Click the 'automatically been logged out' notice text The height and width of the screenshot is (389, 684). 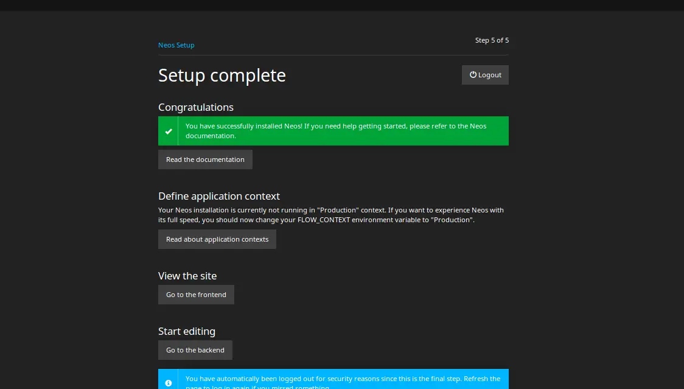(343, 382)
